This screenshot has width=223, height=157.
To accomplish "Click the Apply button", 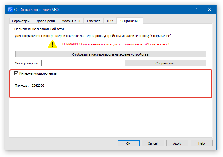I will [x=177, y=143].
